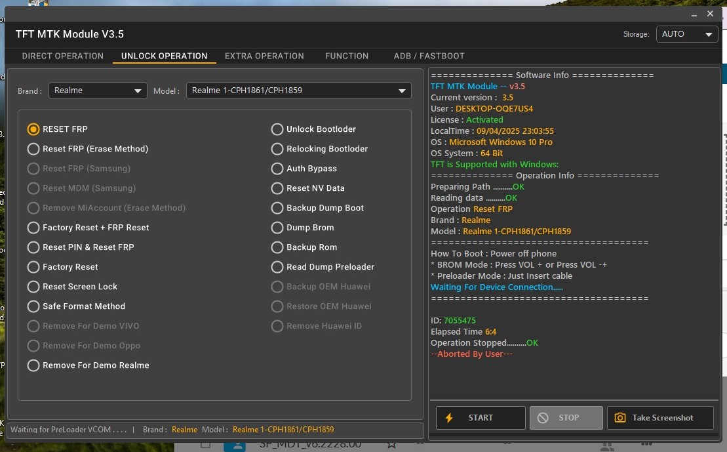Open the EXTRA OPERATION tab
Viewport: 727px width, 452px height.
pos(264,56)
